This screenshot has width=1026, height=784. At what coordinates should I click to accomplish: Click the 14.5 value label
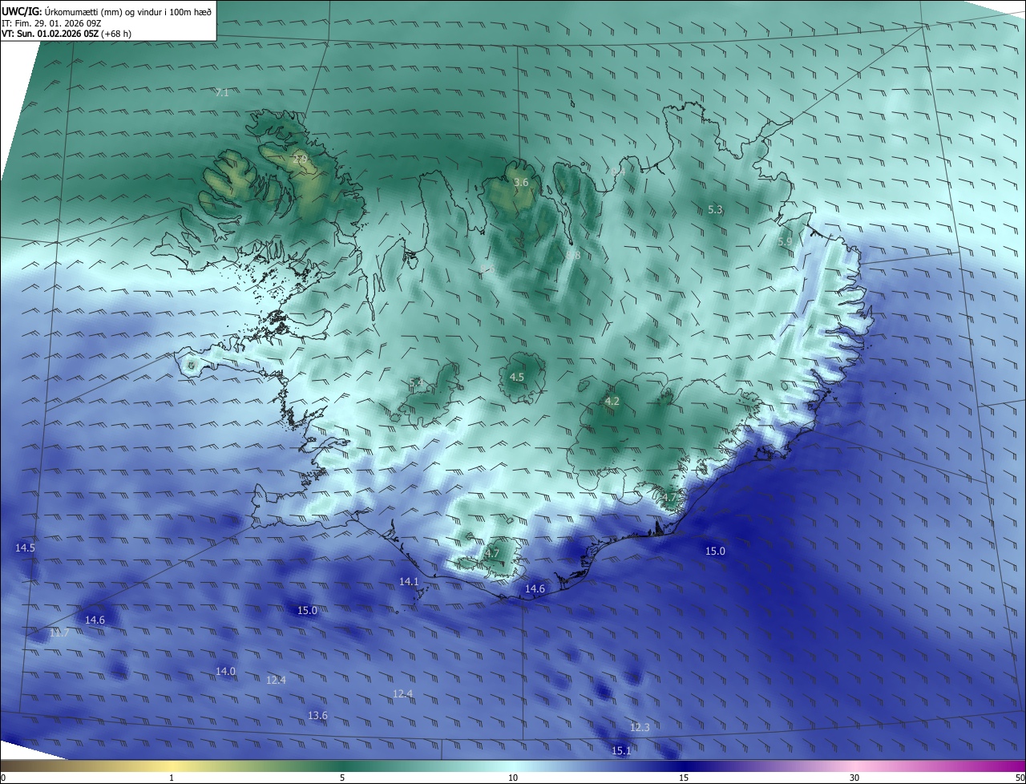[x=26, y=548]
